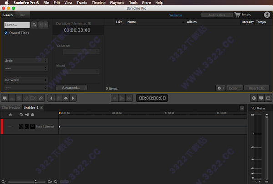Open the Timeline menu
Image resolution: width=273 pixels, height=184 pixels.
99,3
